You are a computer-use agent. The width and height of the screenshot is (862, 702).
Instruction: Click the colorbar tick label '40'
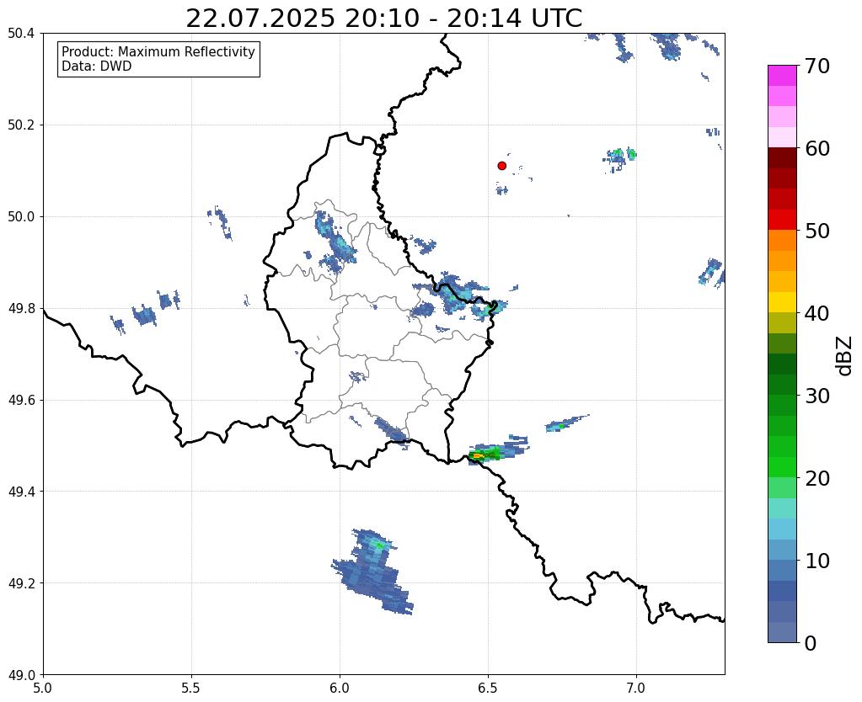(x=817, y=313)
